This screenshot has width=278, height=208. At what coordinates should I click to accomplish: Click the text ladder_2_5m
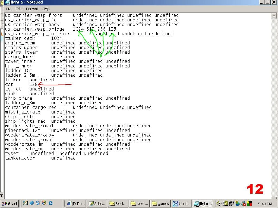click(20, 75)
